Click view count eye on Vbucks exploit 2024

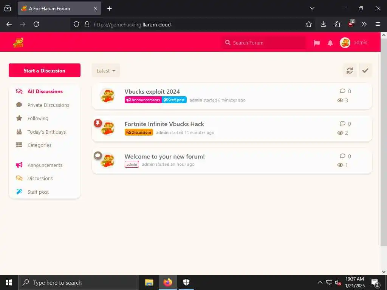[342, 100]
